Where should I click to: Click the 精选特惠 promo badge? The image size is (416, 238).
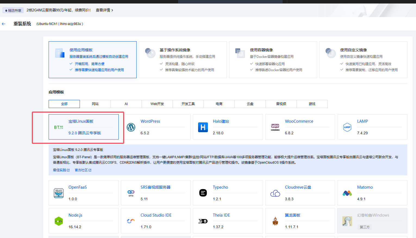13,10
